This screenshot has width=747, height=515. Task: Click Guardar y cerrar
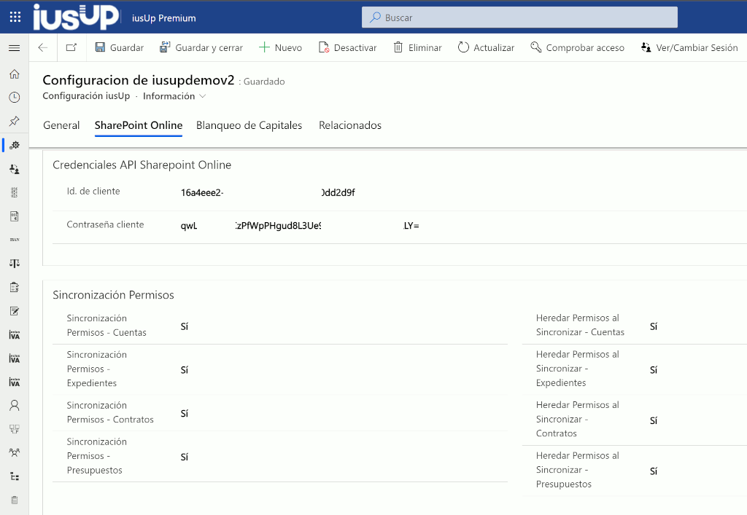[201, 47]
